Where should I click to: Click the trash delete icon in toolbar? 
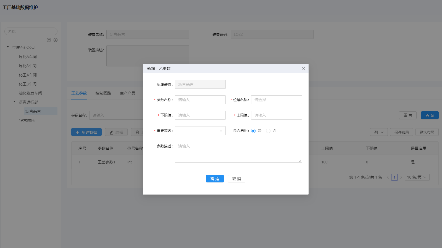point(137,132)
